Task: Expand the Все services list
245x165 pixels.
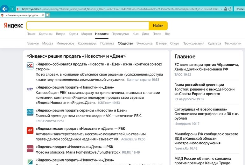Action: click(x=167, y=34)
